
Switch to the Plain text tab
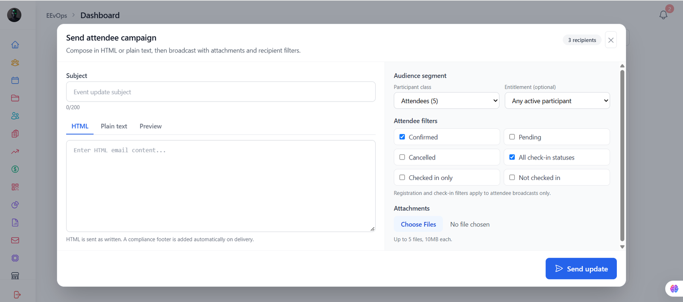coord(114,126)
